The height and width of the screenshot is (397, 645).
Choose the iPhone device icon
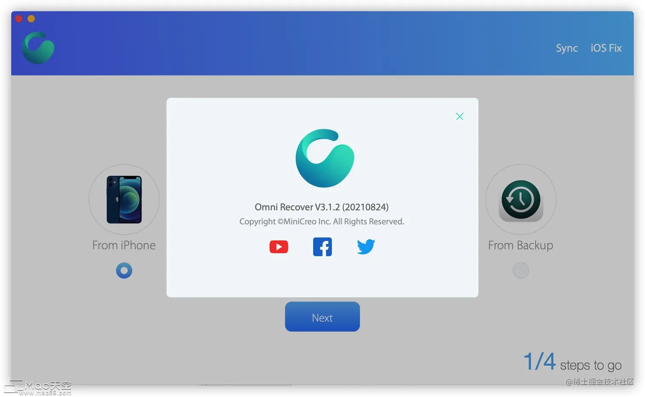[x=124, y=199]
